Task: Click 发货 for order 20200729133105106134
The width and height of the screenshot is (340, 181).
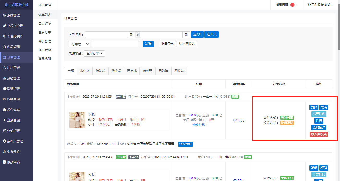Action: pos(314,107)
